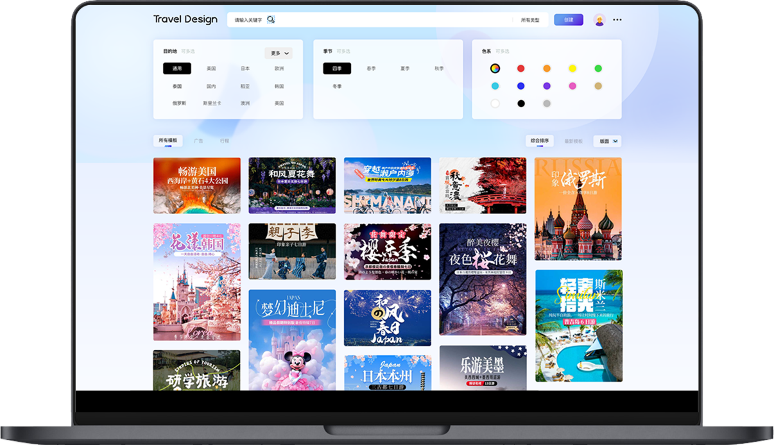Open the 版面 layout dropdown
The height and width of the screenshot is (445, 774).
[x=608, y=141]
